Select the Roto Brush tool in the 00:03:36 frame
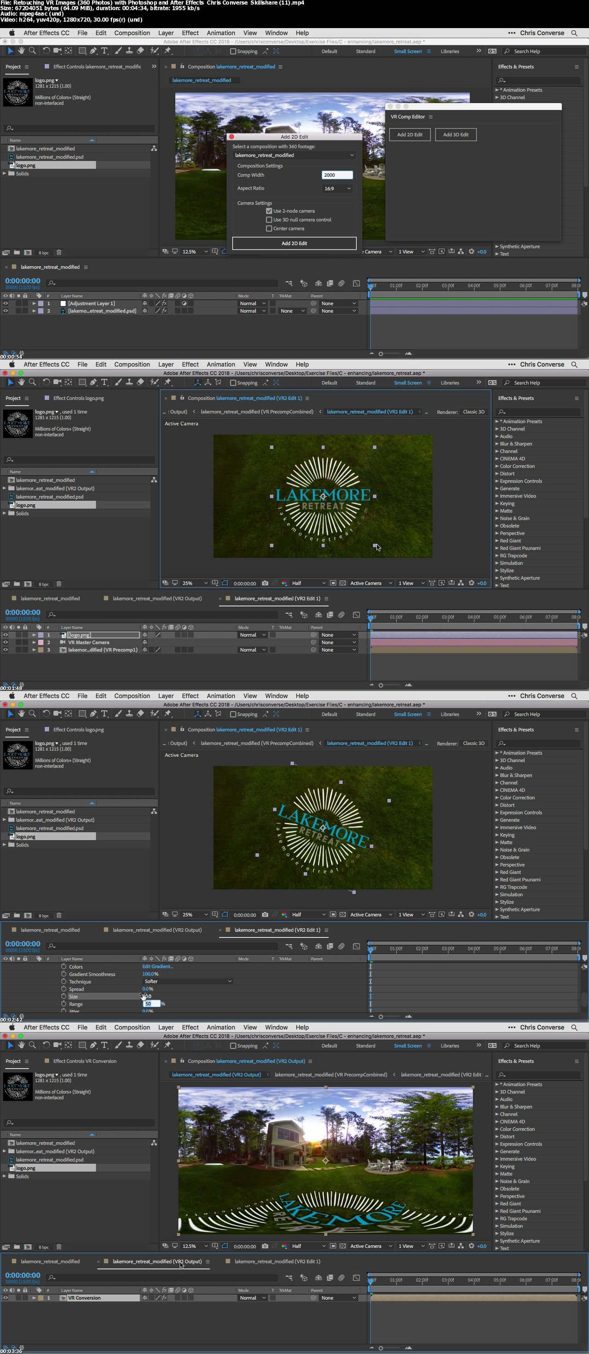This screenshot has height=1354, width=589. pyautogui.click(x=155, y=1046)
